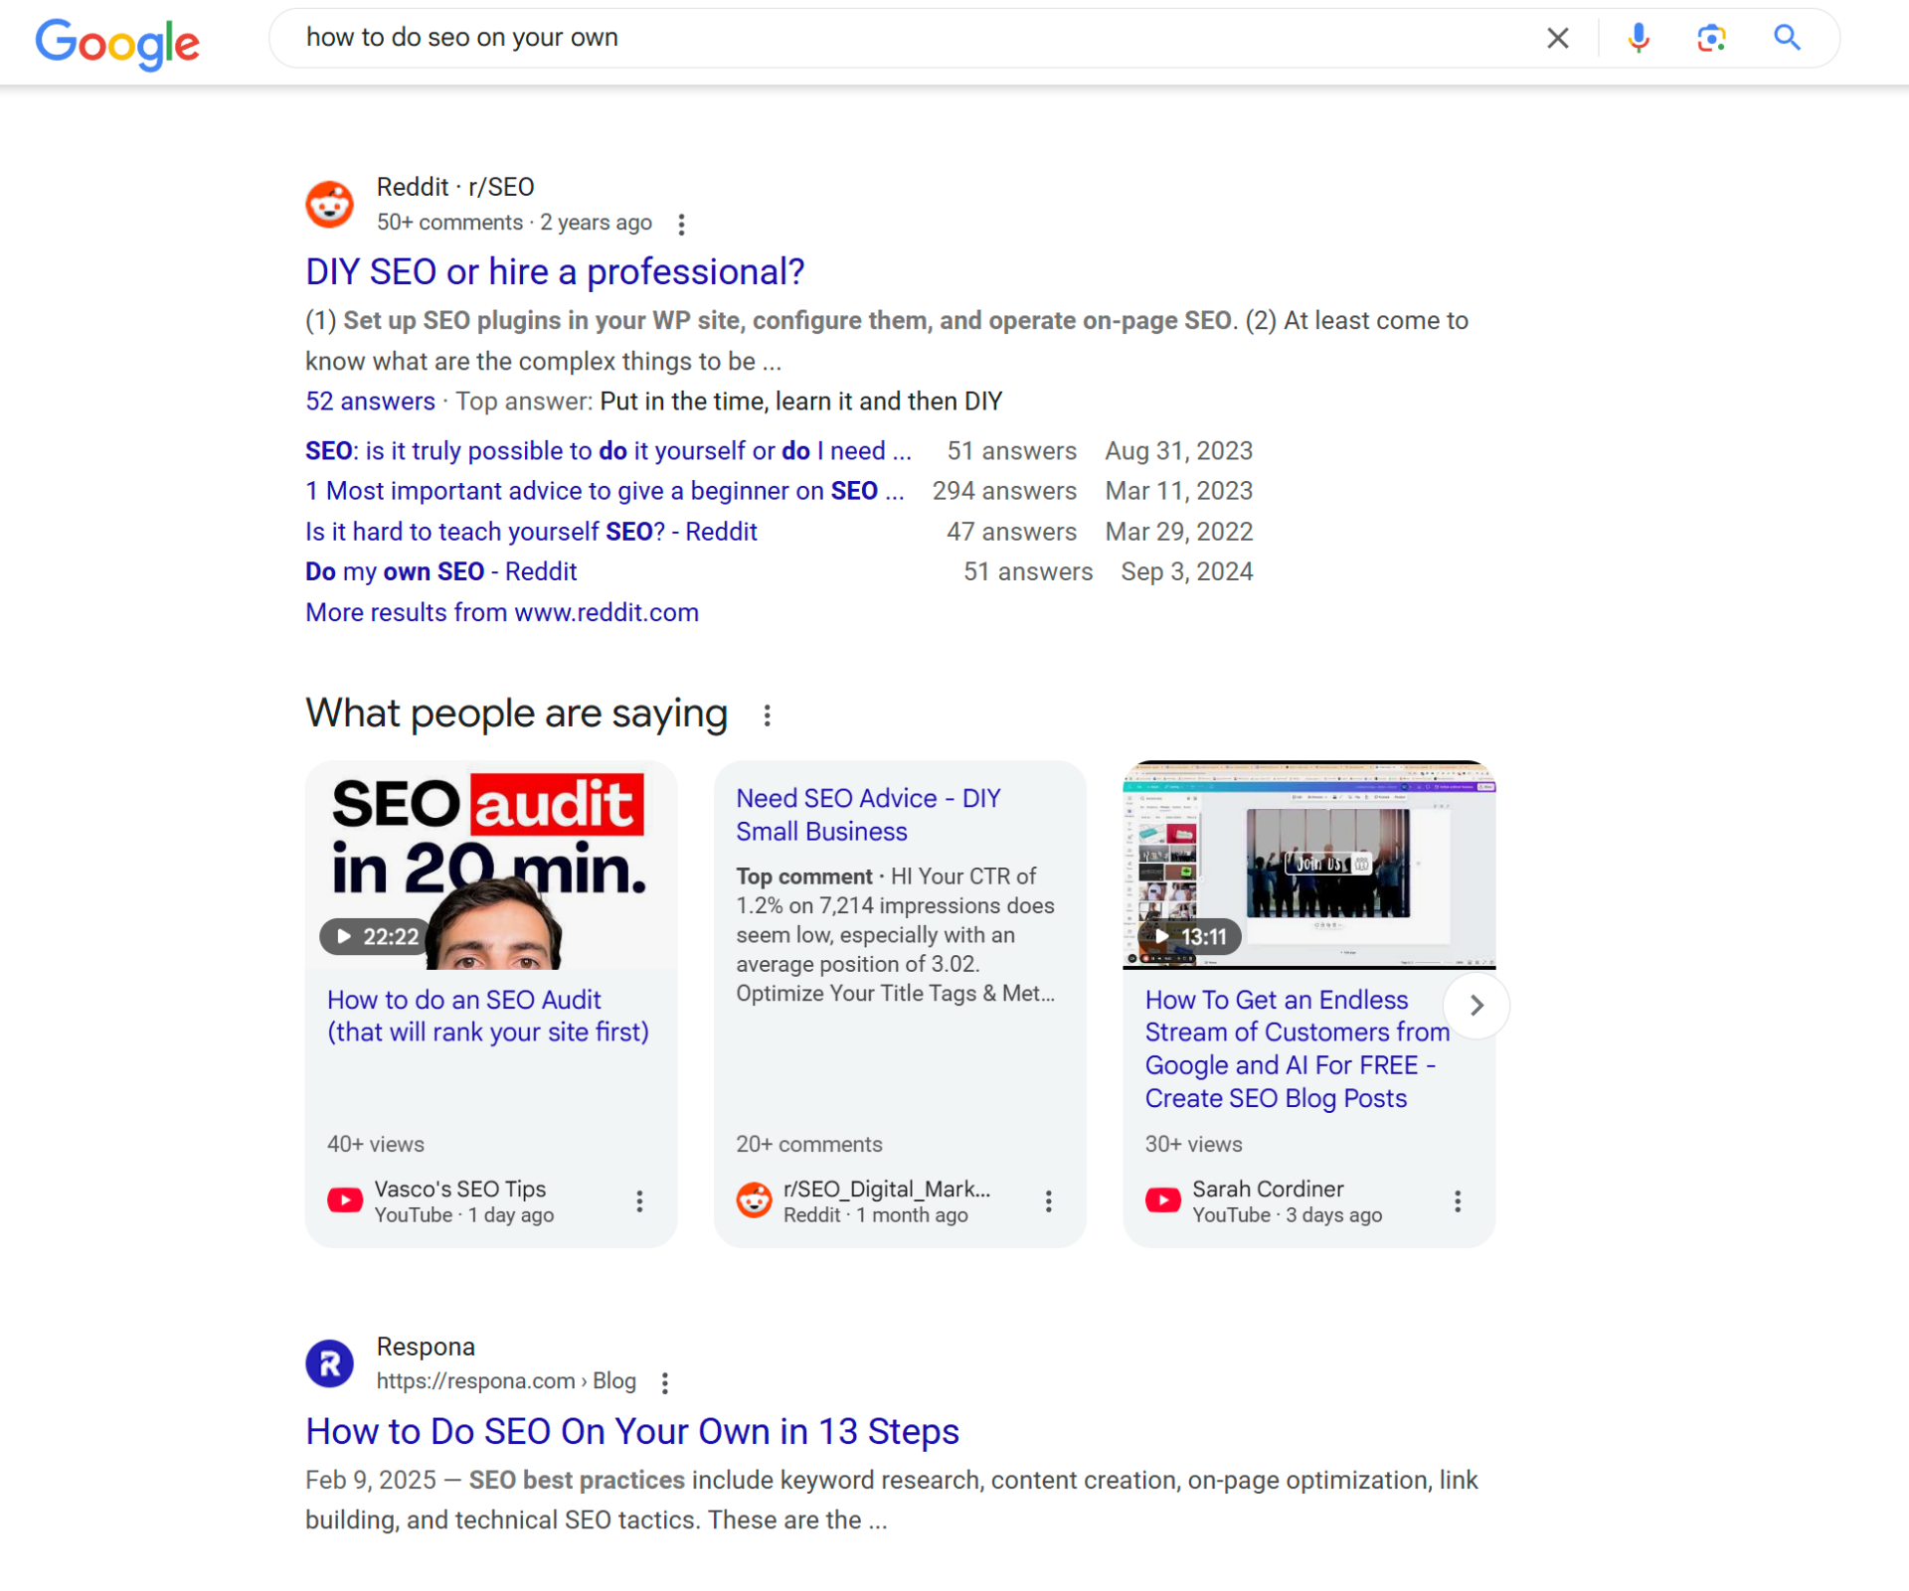Image resolution: width=1909 pixels, height=1591 pixels.
Task: Click 'Reddit · r/SEO' source name
Action: [455, 187]
